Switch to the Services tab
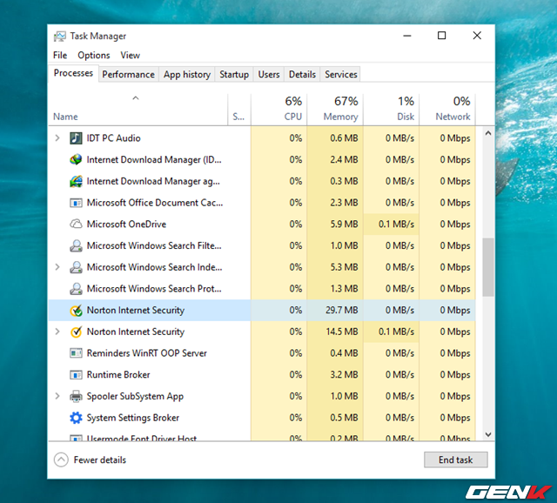The image size is (557, 503). (x=340, y=74)
